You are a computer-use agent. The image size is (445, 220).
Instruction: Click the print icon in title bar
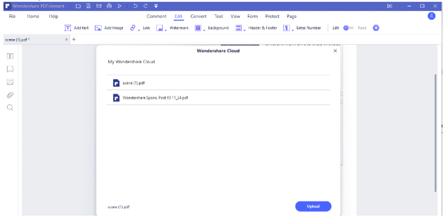[x=109, y=6]
